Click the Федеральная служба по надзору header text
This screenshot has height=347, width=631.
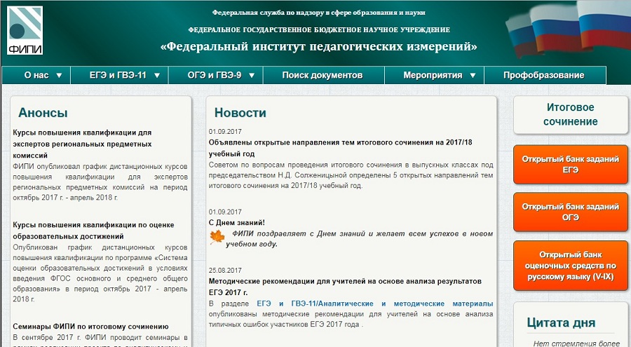point(319,13)
